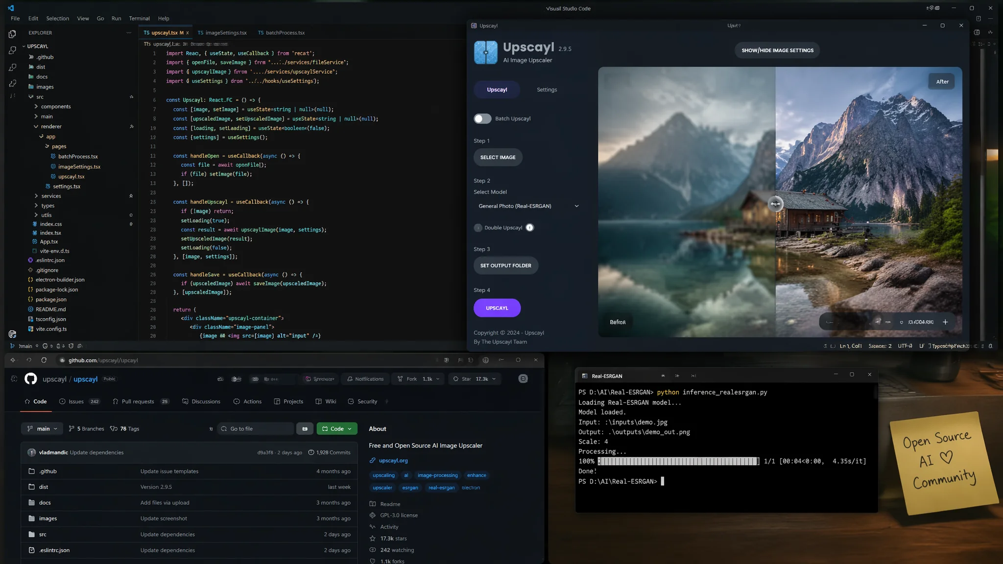
Task: Click the stars count star icon in About
Action: 373,539
